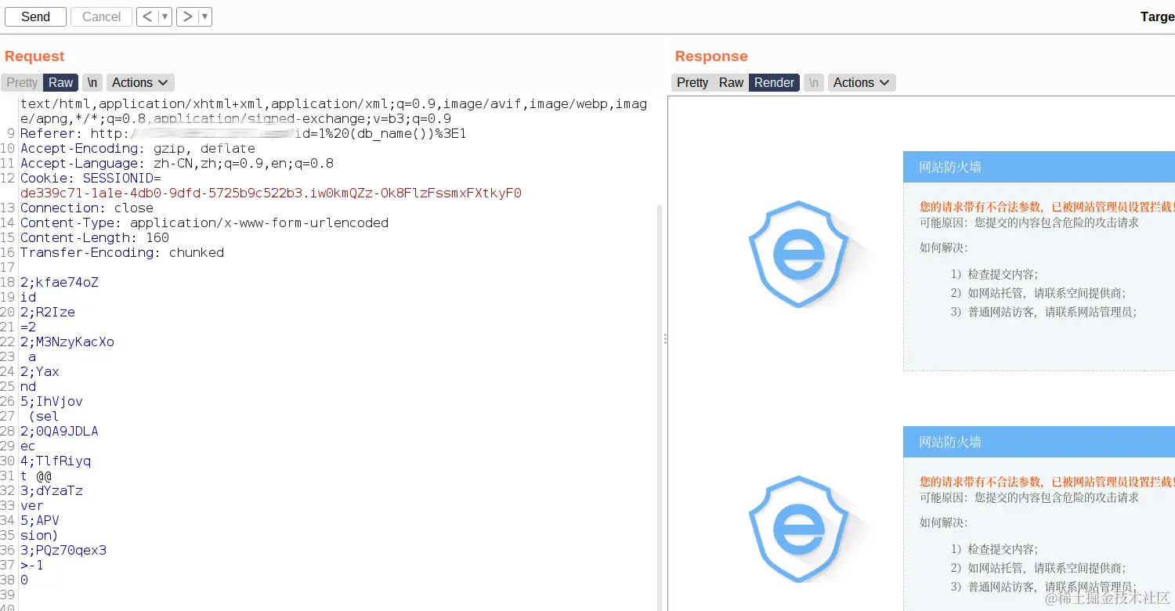1175x611 pixels.
Task: Switch Request view to Pretty tab
Action: pyautogui.click(x=22, y=82)
